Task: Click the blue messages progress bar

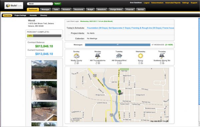Action: click(118, 45)
